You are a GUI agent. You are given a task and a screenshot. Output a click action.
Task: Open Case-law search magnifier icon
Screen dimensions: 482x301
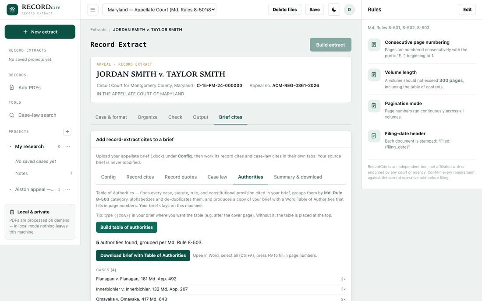pos(12,115)
